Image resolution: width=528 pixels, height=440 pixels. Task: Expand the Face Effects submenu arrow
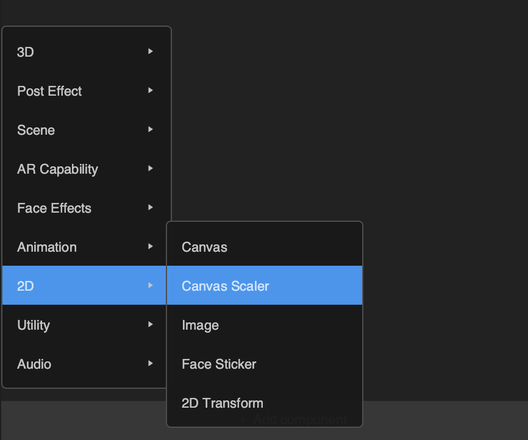(x=151, y=207)
